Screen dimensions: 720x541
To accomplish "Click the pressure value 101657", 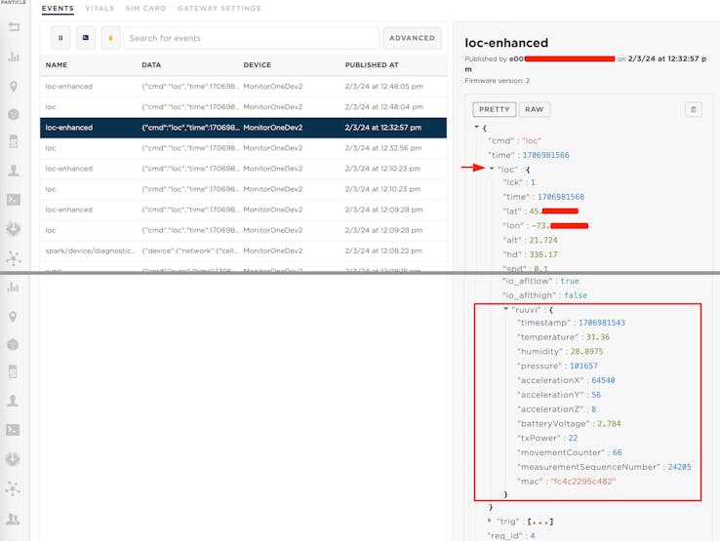I will tap(583, 366).
